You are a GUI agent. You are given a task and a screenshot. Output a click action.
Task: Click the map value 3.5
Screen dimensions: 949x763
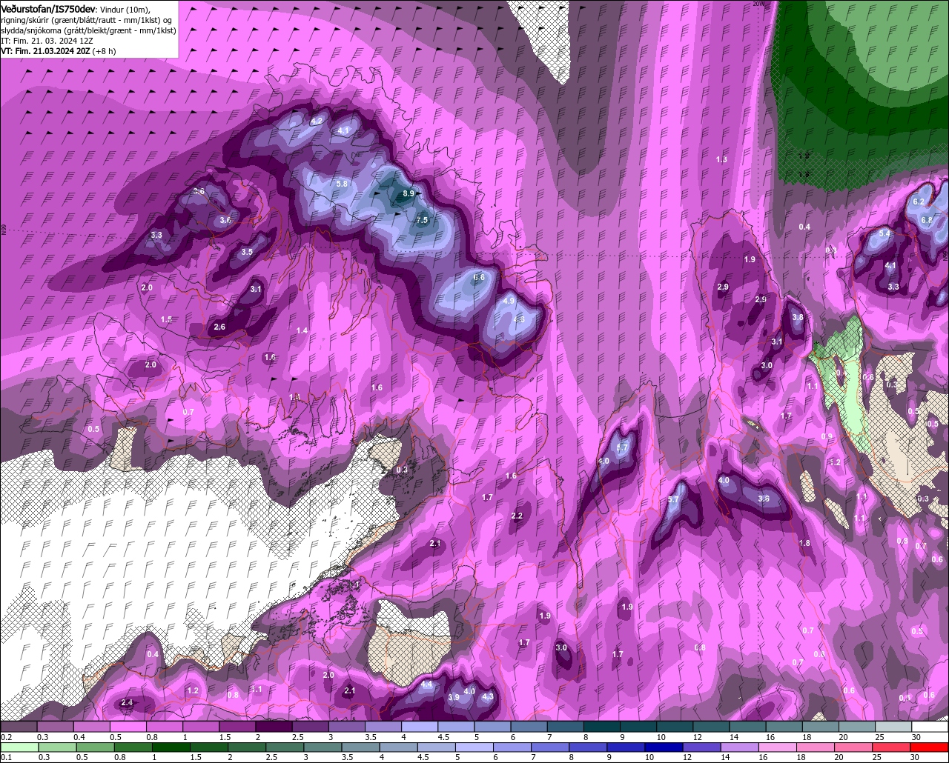click(247, 252)
